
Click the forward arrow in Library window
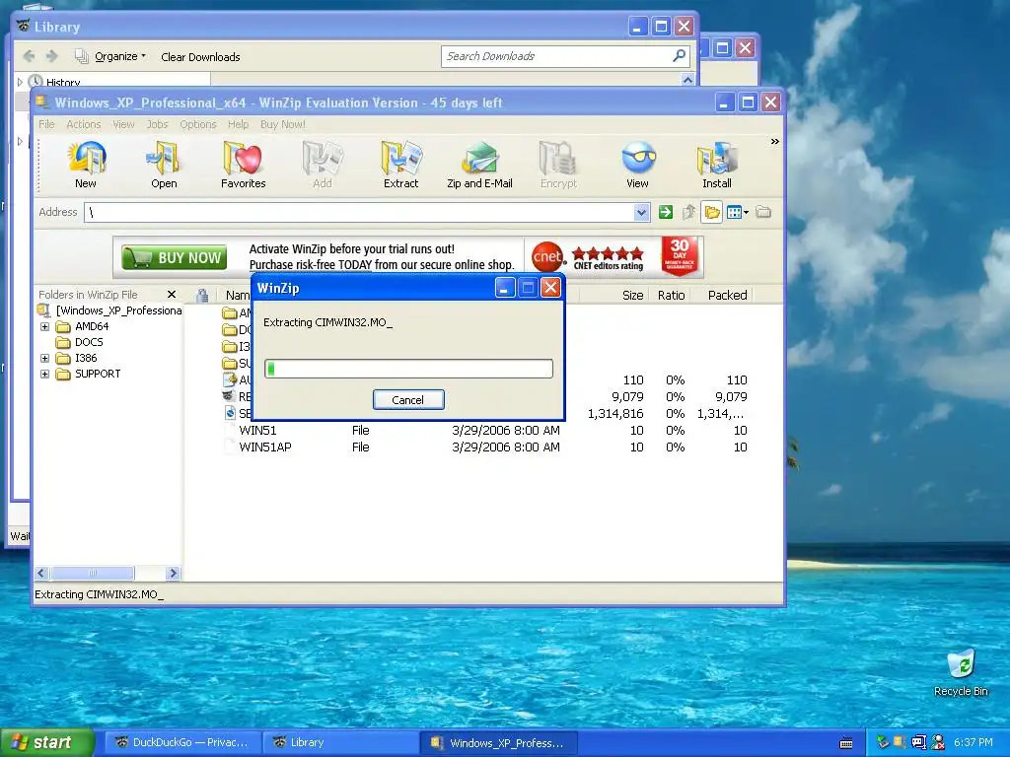[x=52, y=56]
